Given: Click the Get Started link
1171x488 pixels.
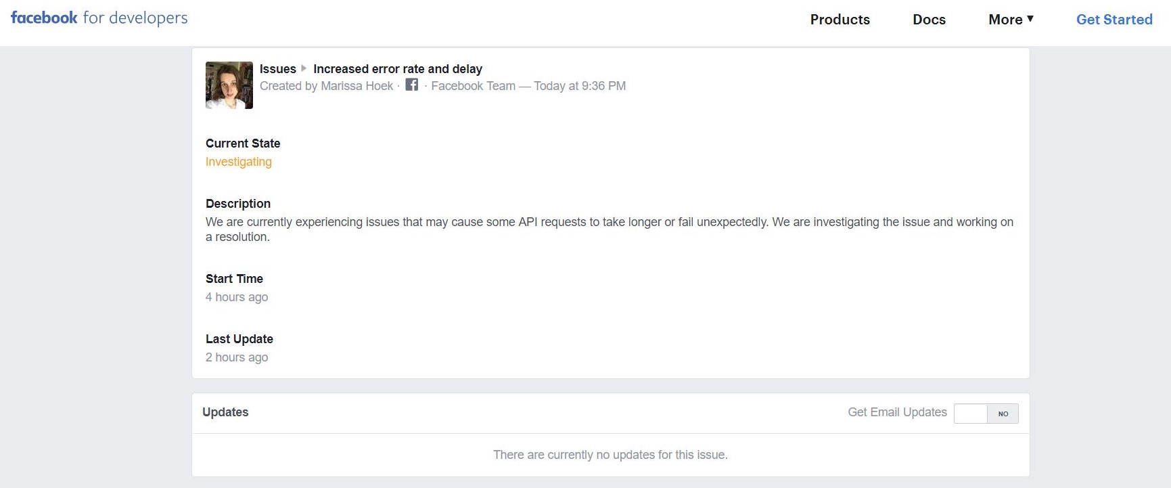Looking at the screenshot, I should click(1114, 20).
